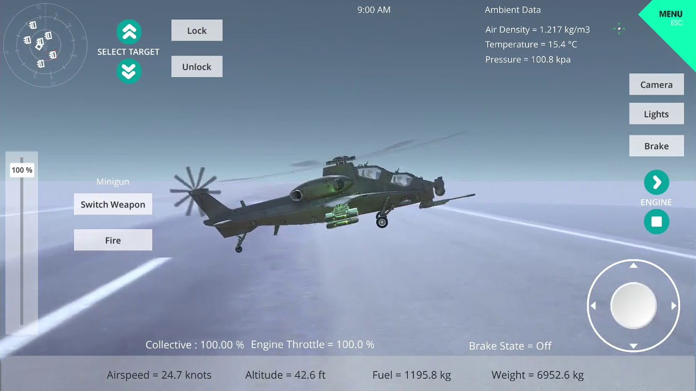Toggle the helicopter Lights

pos(656,114)
